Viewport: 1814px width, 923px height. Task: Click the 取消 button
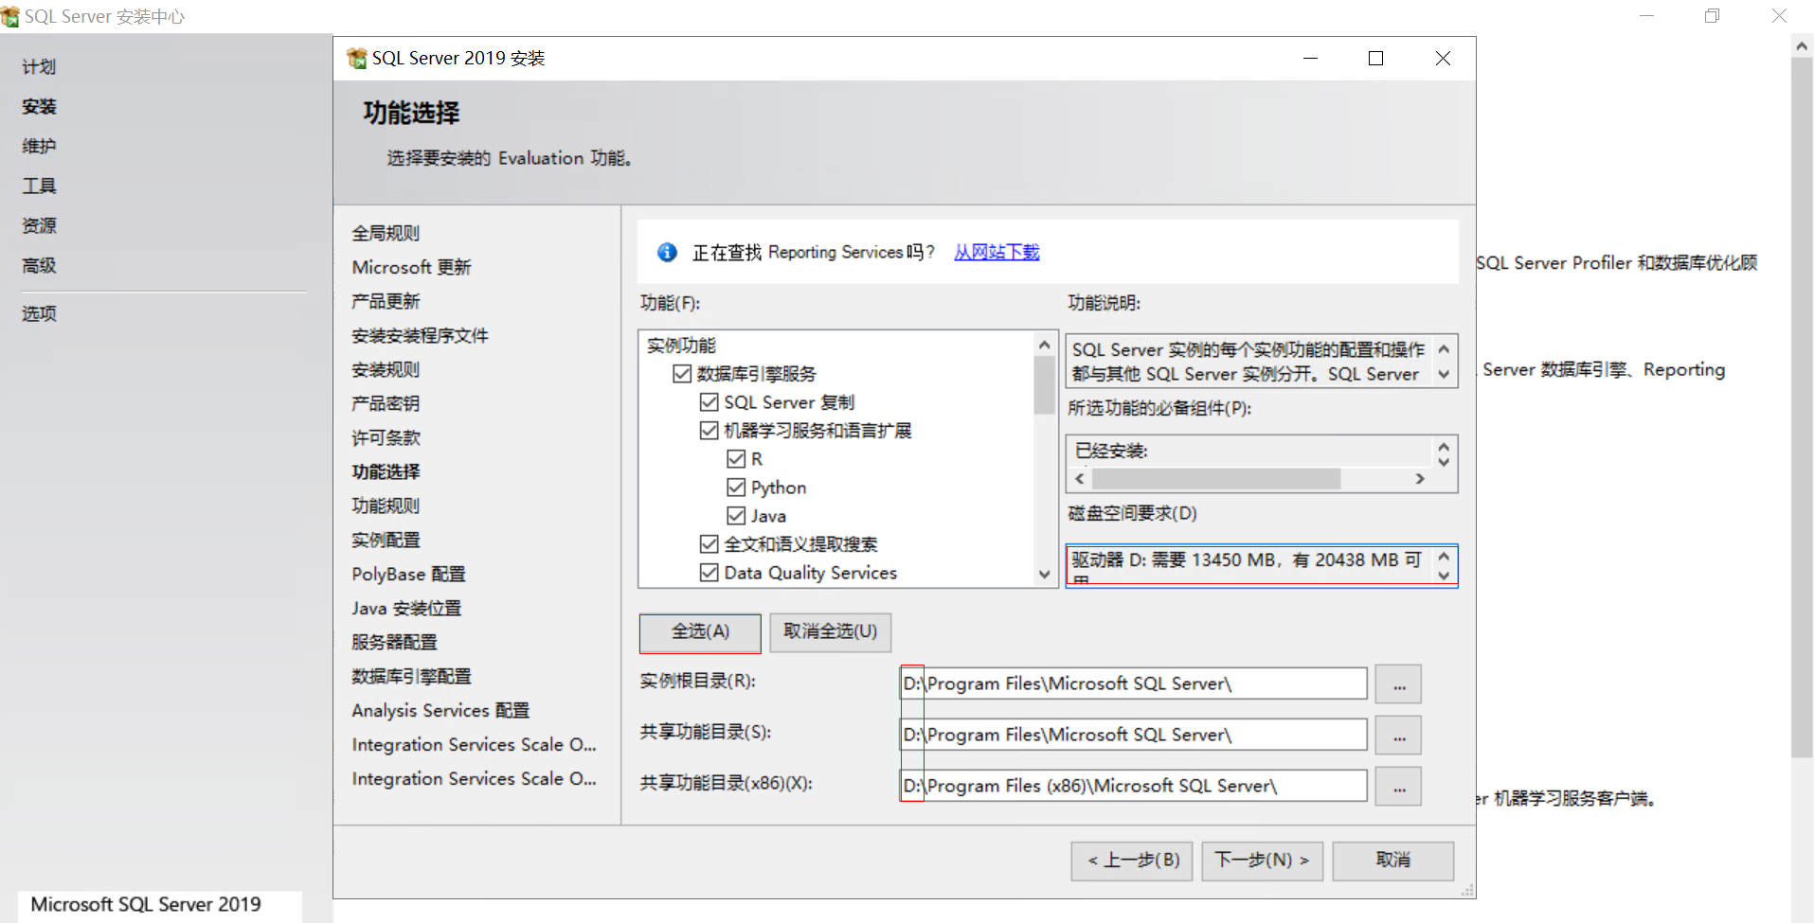1393,861
